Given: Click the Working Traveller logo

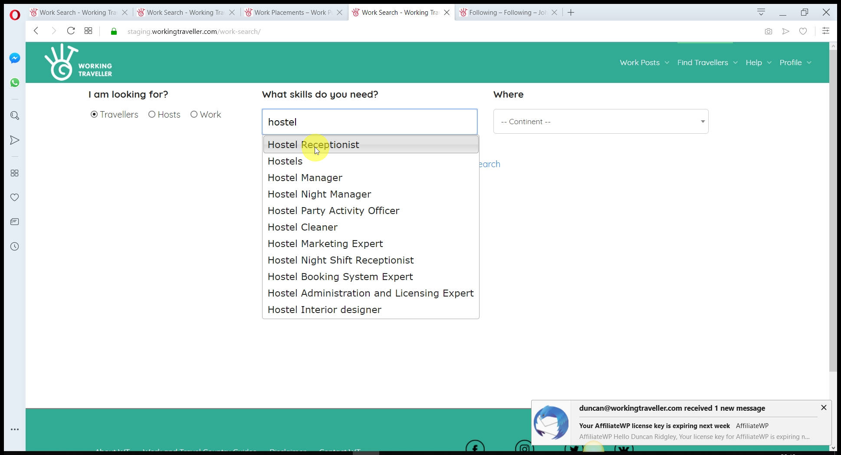Looking at the screenshot, I should pos(79,63).
